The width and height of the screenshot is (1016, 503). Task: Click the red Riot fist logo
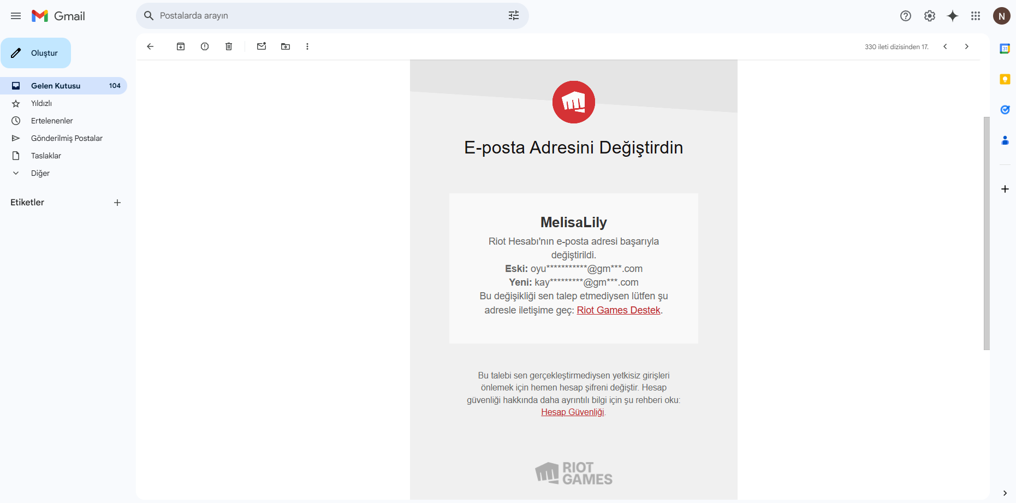[x=574, y=102]
